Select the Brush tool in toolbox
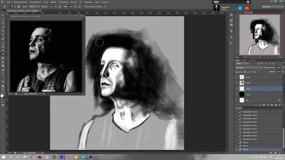The image size is (285, 160). [x=3, y=43]
